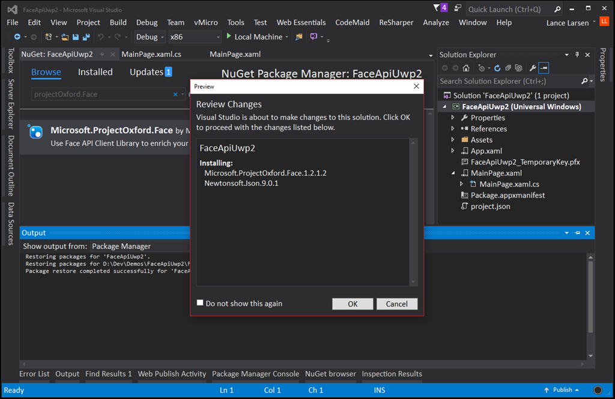Collapse the FaceApiUwp2 project node
615x399 pixels.
point(445,107)
